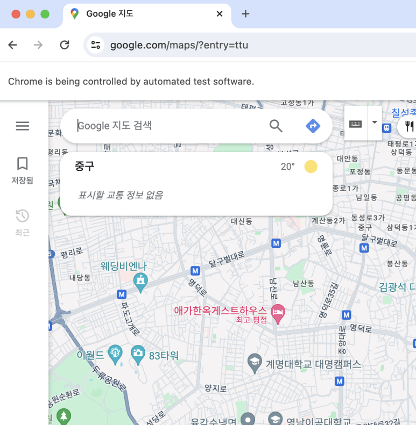Click the 이월드 amusement park pin
Image resolution: width=416 pixels, height=425 pixels.
pos(115,354)
